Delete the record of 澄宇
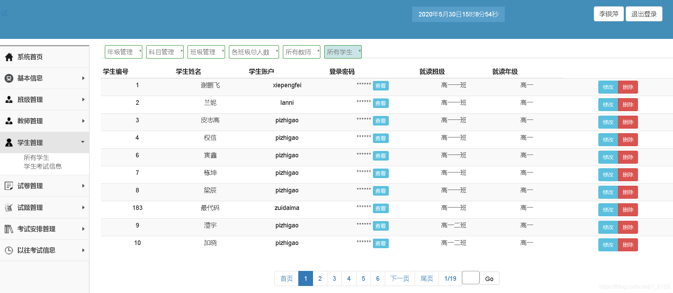 click(x=628, y=227)
